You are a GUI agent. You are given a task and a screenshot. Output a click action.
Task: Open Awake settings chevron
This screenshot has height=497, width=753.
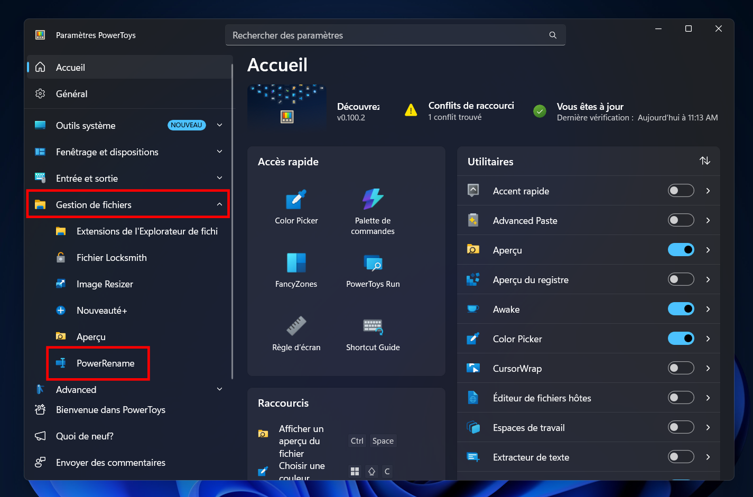click(708, 309)
